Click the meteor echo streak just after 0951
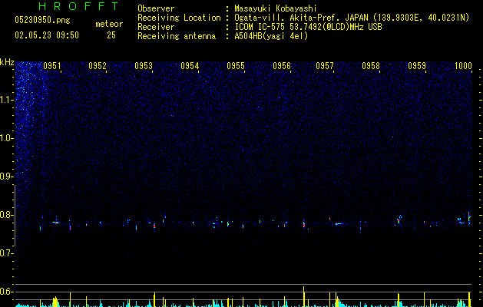 tap(55, 223)
